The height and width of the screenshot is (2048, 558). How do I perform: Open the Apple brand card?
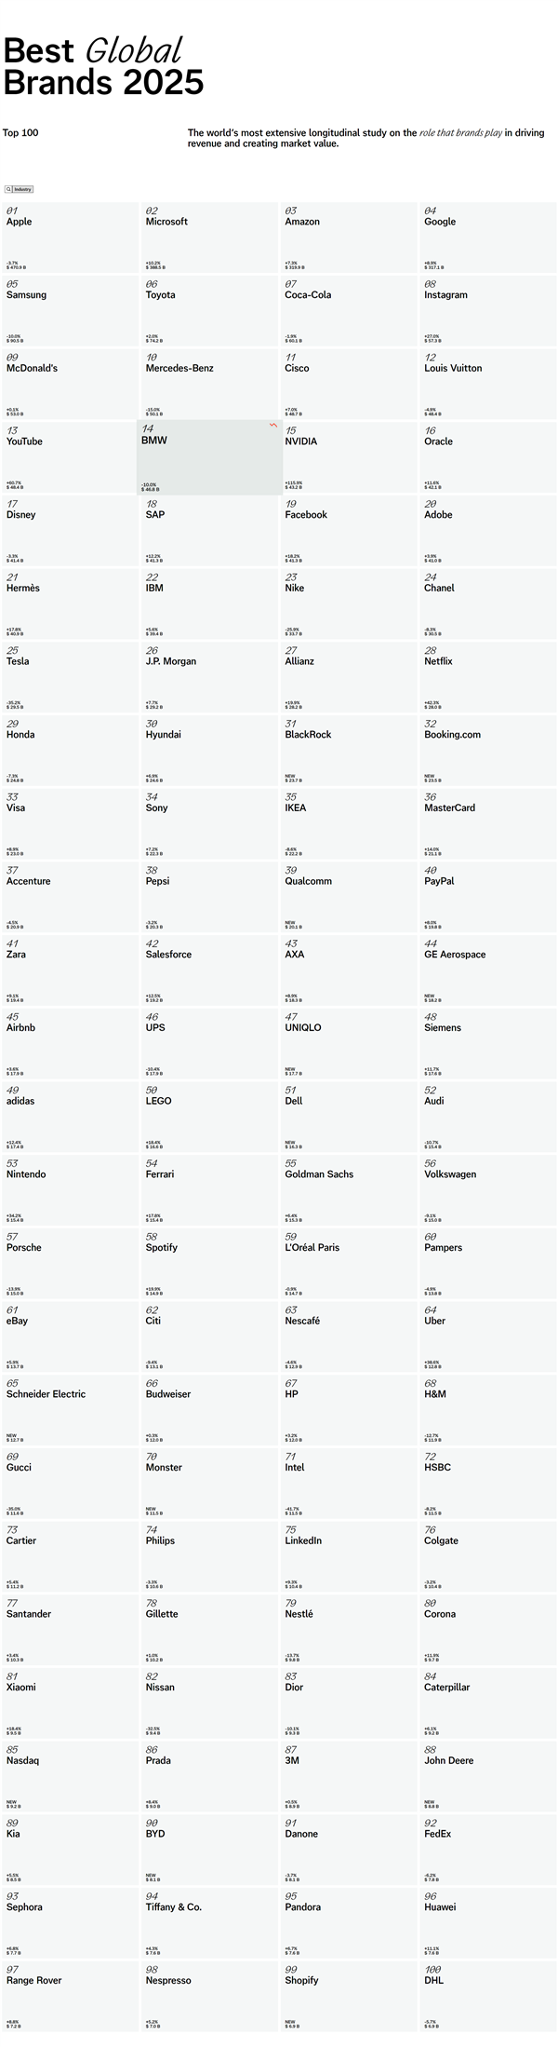coord(70,237)
